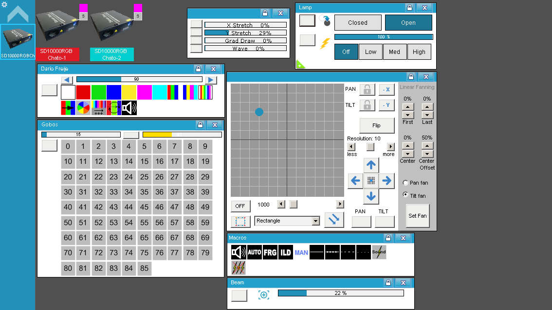
Task: Click the speaker macro in the Macros panel
Action: click(239, 252)
